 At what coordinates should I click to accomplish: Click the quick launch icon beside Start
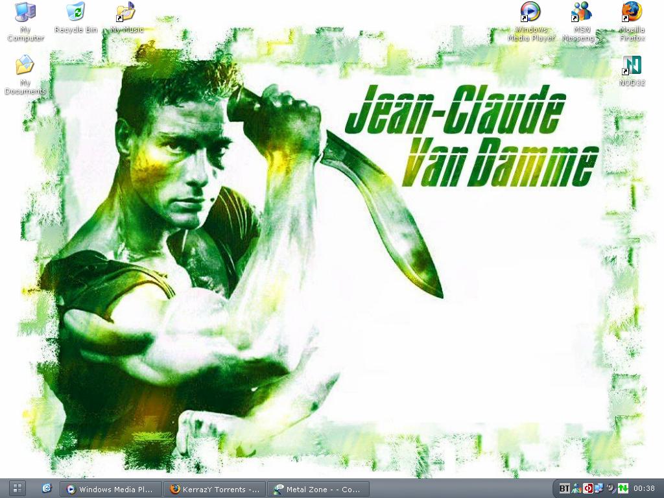click(47, 489)
